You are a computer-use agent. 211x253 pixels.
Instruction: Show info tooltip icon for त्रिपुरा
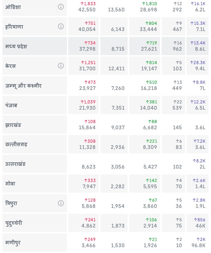tap(61, 203)
